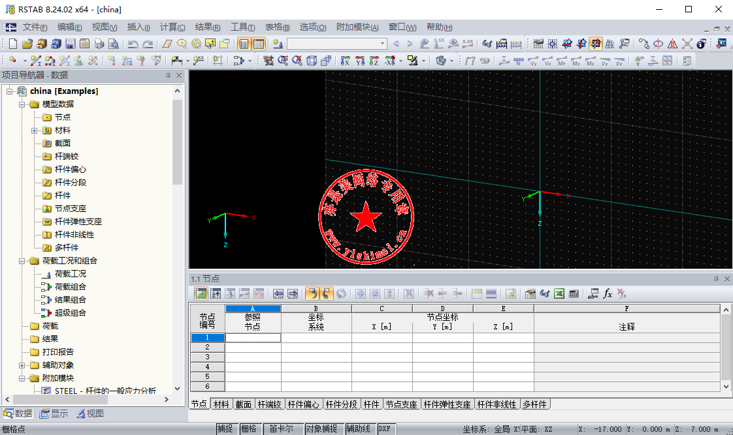Click the zoom window magnifier icon
Viewport: 733px width, 435px height.
pyautogui.click(x=283, y=61)
